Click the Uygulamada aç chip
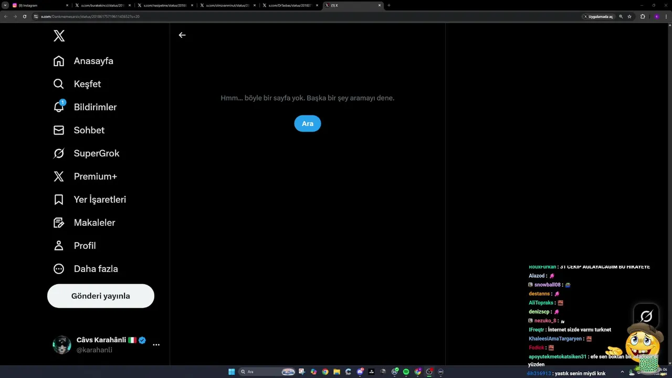Viewport: 672px width, 378px height. point(598,16)
